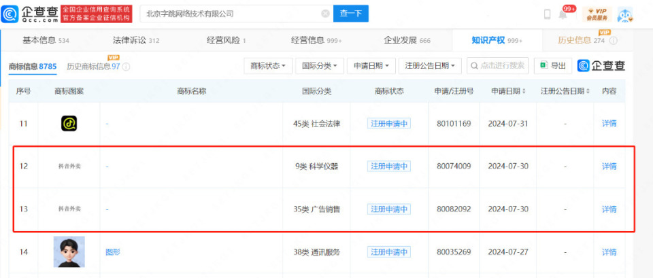Switch to the 法律诉讼 tab
Screen dimensions: 653x278
136,40
